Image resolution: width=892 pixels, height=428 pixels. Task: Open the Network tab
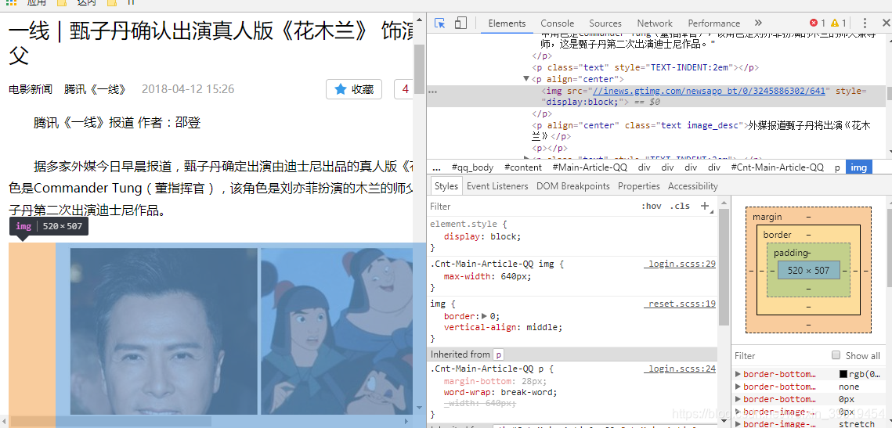point(655,23)
